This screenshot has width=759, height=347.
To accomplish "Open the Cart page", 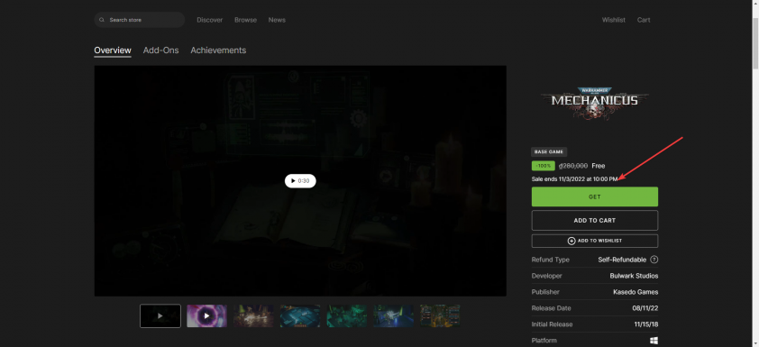I will pyautogui.click(x=644, y=20).
